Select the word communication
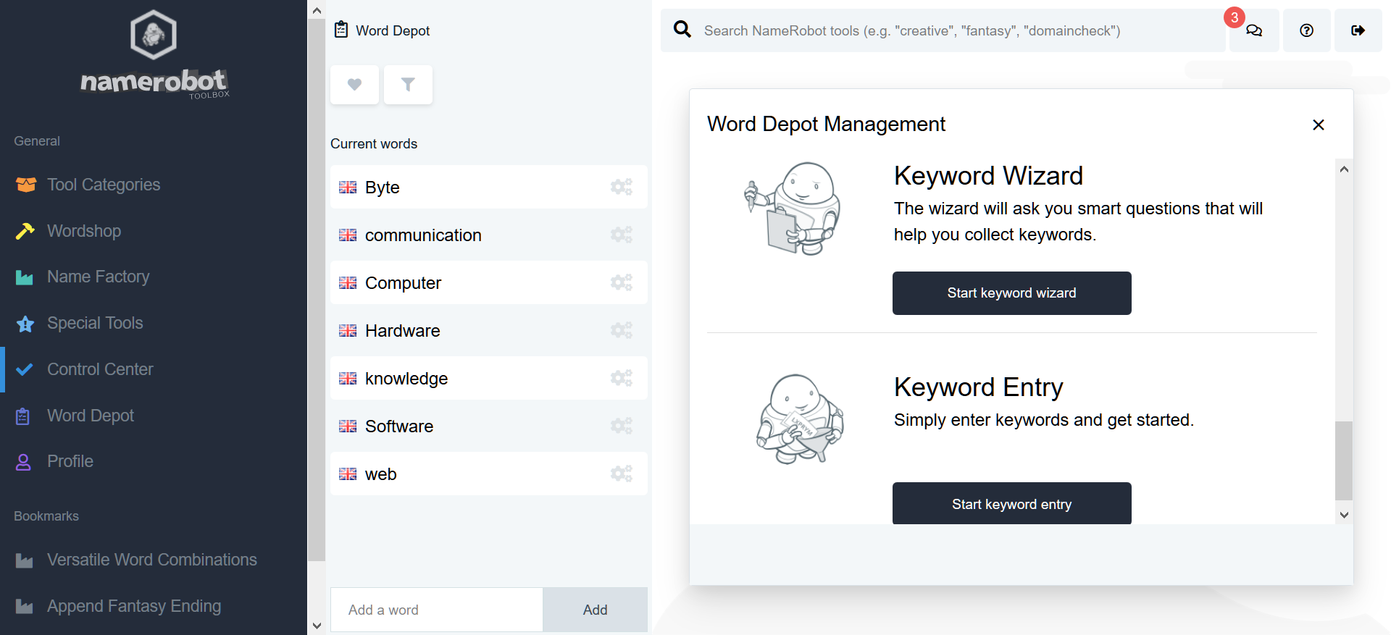 tap(423, 235)
